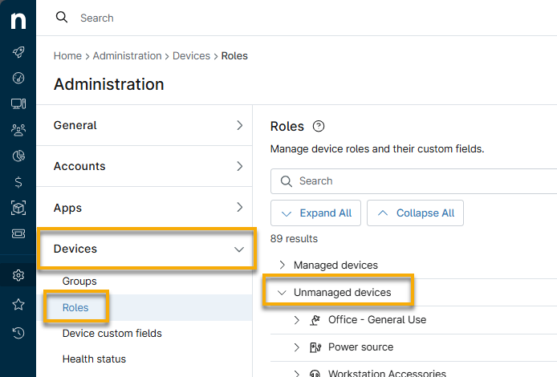Open the favorites star icon
The height and width of the screenshot is (377, 557).
point(18,304)
